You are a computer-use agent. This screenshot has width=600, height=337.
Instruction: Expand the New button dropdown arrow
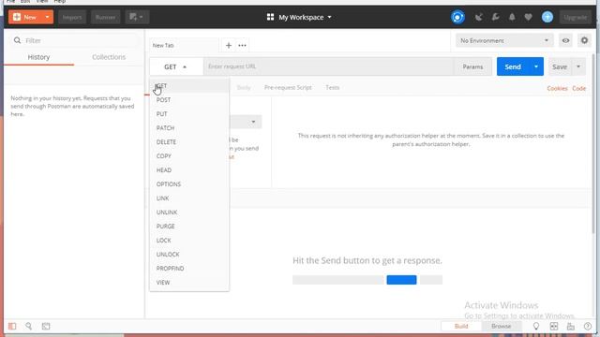47,17
